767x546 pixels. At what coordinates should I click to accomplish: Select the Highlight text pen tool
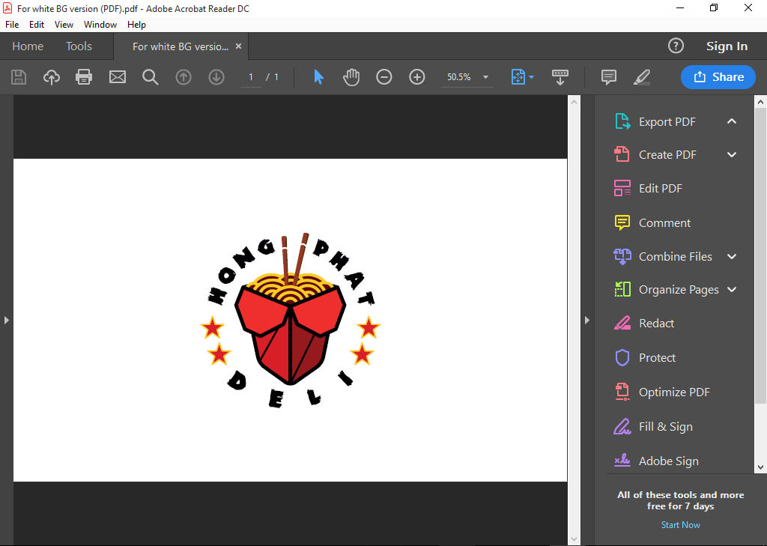point(642,77)
